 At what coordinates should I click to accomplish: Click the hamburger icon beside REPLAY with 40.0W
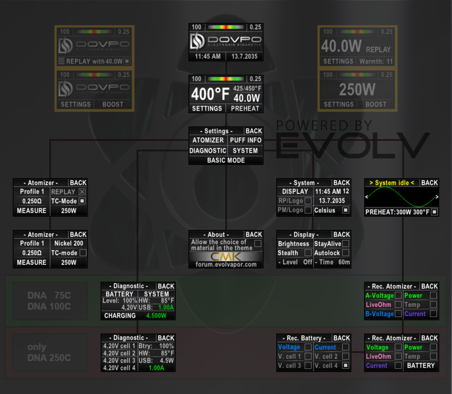61,61
